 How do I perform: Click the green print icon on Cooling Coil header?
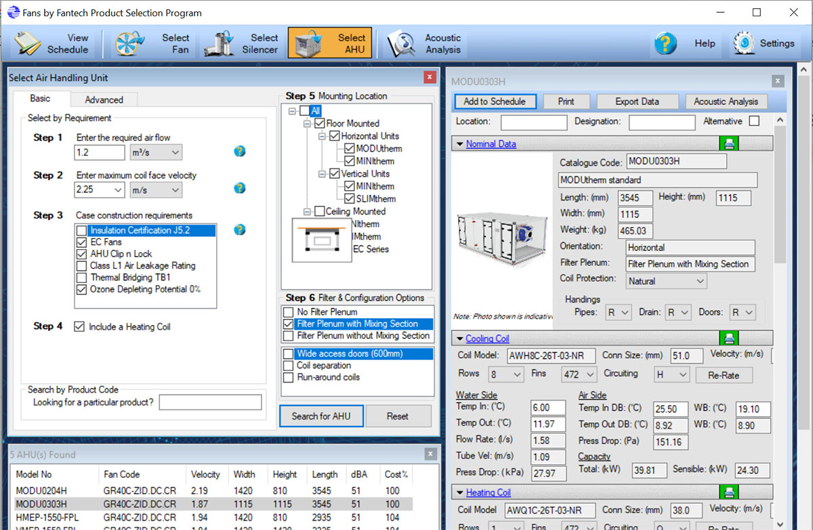(x=730, y=338)
